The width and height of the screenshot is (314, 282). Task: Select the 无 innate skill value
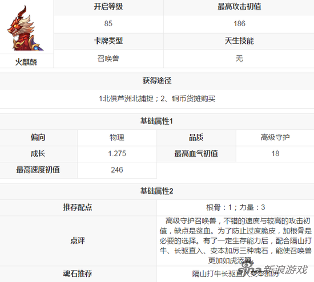click(239, 59)
